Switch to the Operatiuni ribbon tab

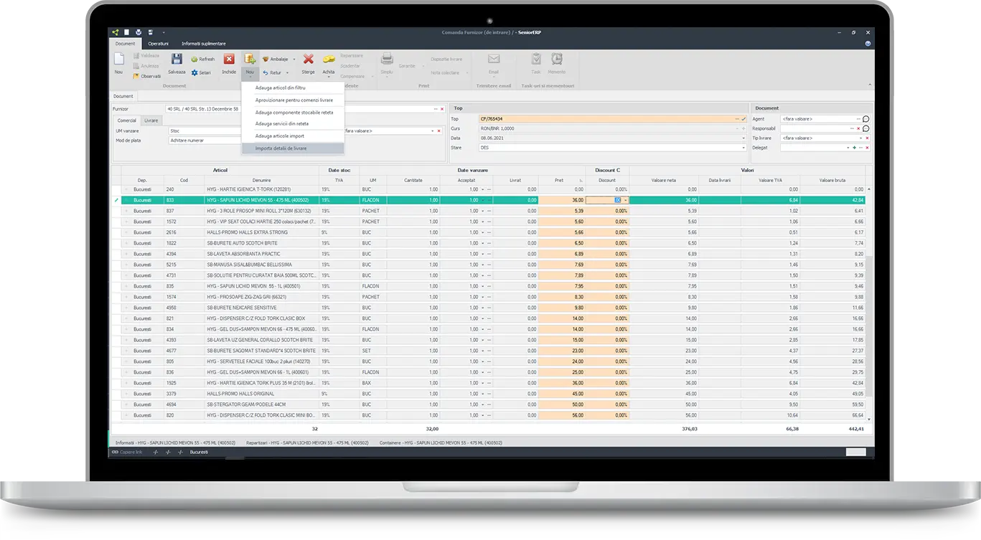pyautogui.click(x=158, y=44)
